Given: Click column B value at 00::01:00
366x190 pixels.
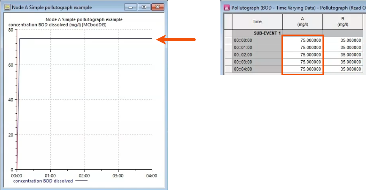Looking at the screenshot, I should click(x=343, y=48).
